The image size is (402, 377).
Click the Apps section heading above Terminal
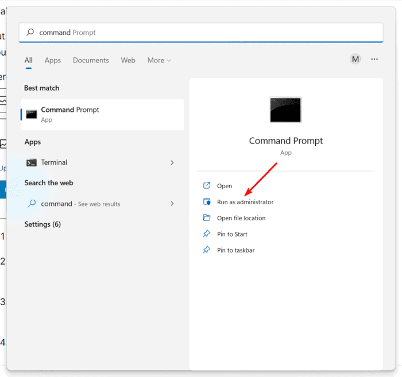(33, 142)
